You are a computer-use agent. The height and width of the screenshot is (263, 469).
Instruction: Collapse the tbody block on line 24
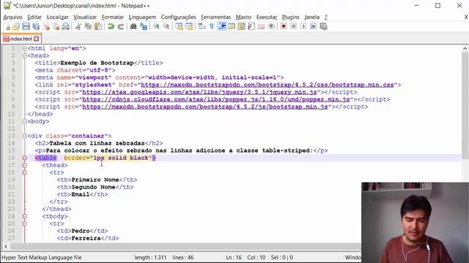[x=25, y=216]
